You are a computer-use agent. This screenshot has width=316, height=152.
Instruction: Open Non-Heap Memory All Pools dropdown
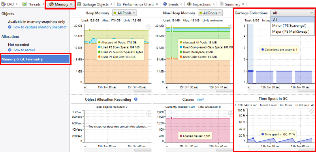click(210, 13)
